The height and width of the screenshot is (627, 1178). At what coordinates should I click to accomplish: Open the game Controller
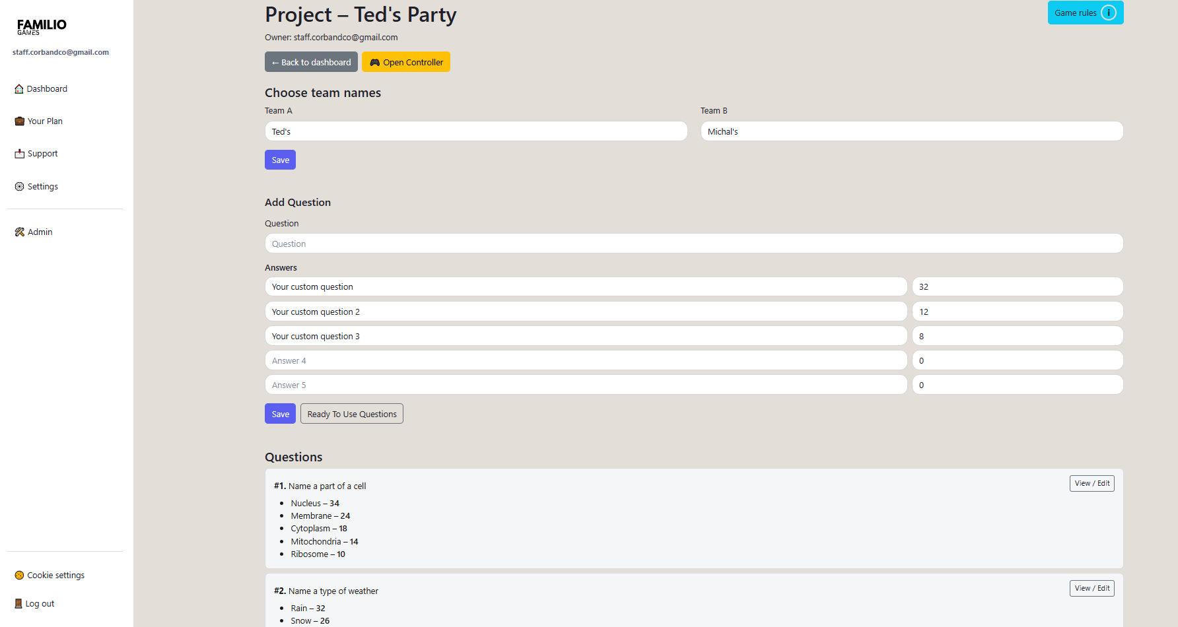406,62
